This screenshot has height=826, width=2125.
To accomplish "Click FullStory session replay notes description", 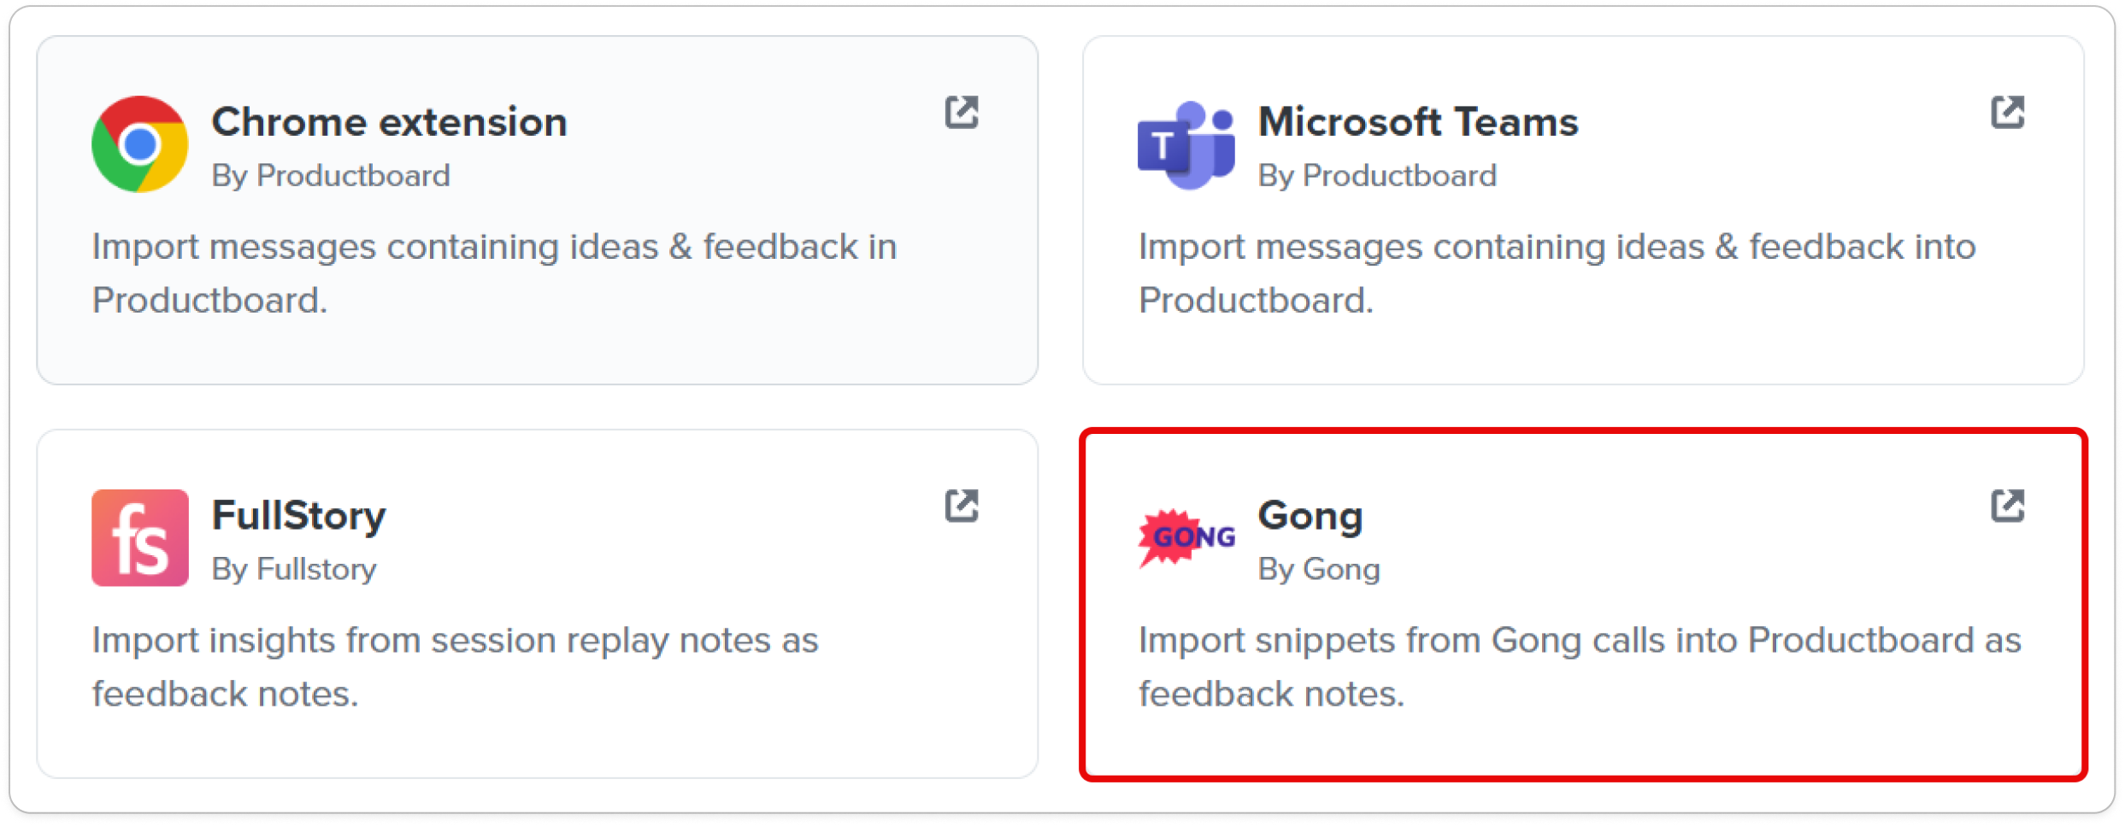I will pyautogui.click(x=455, y=667).
